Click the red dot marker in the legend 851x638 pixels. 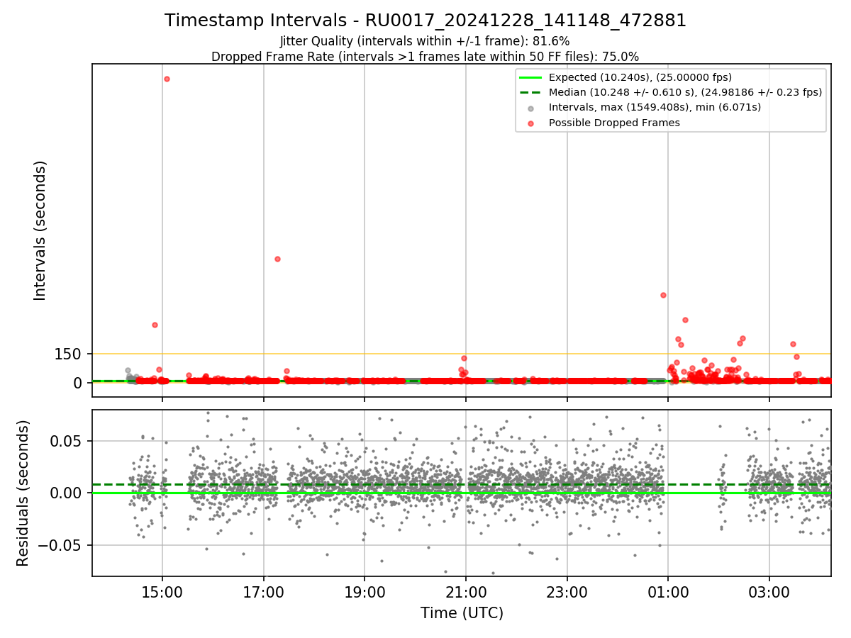(x=530, y=123)
